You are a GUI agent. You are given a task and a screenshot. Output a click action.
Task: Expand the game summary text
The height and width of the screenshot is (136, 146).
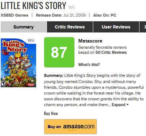[x=119, y=105]
